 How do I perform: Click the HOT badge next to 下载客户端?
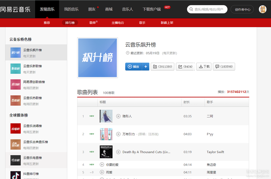(x=167, y=7)
